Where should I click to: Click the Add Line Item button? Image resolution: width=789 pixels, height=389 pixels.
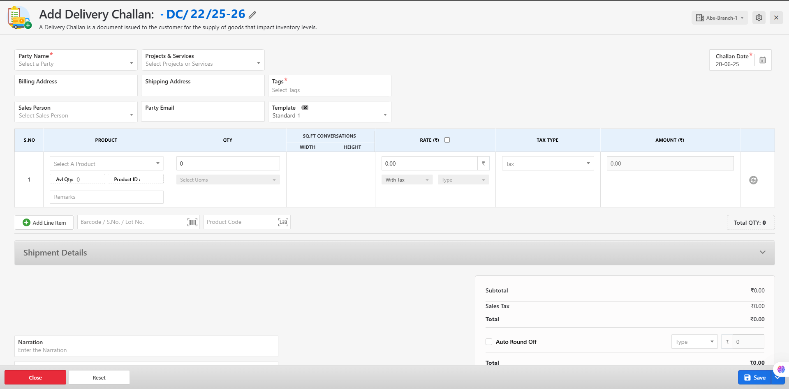pos(44,223)
